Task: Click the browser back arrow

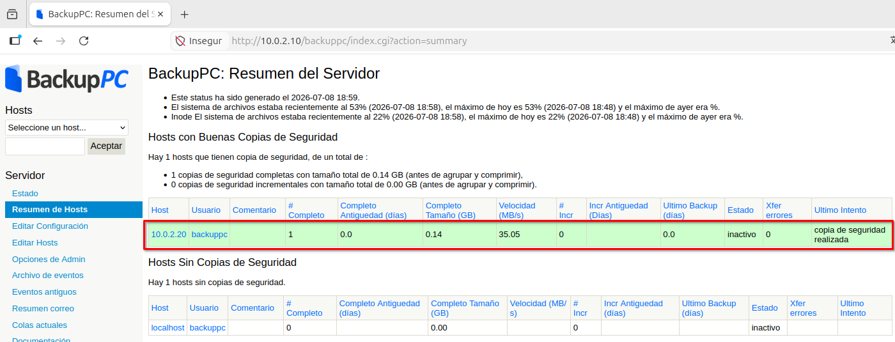Action: (x=38, y=41)
